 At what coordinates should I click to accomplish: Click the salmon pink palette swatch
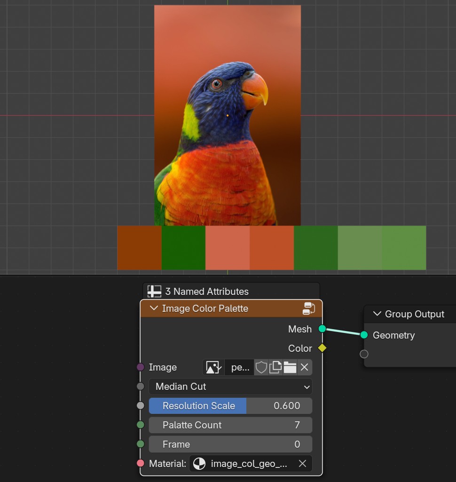[228, 248]
